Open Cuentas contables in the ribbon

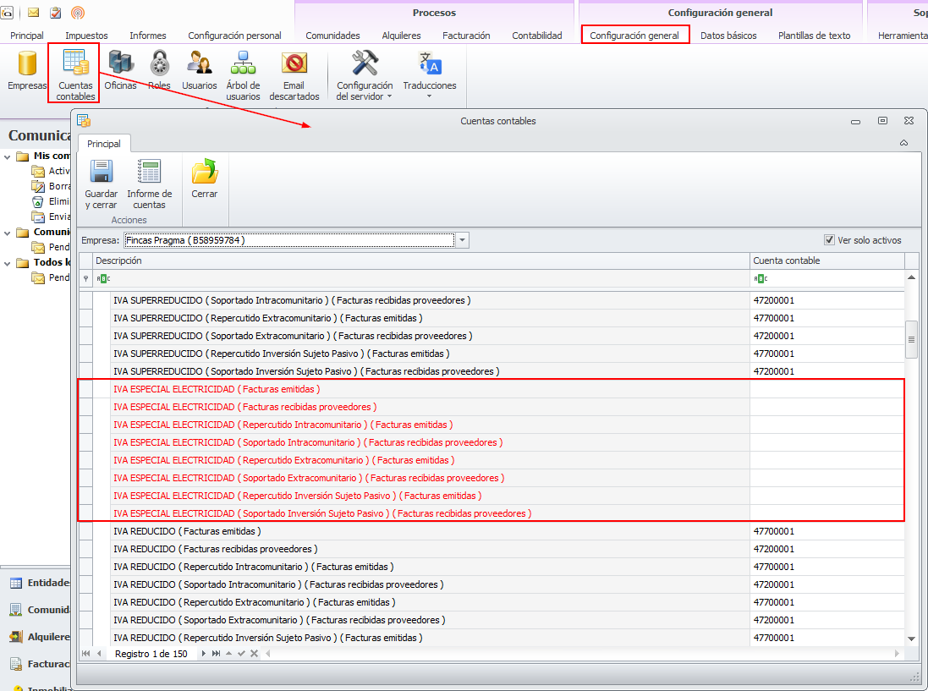(75, 74)
